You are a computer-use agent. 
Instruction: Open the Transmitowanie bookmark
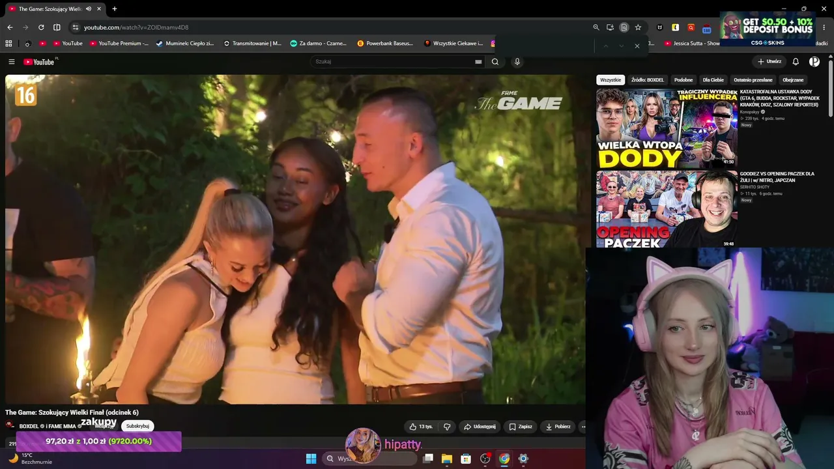click(x=252, y=44)
